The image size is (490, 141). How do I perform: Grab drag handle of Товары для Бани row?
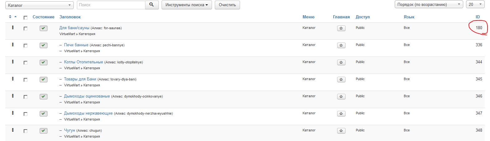pyautogui.click(x=13, y=79)
